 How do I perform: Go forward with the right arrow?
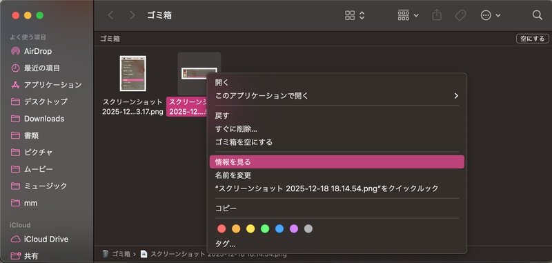pyautogui.click(x=132, y=15)
